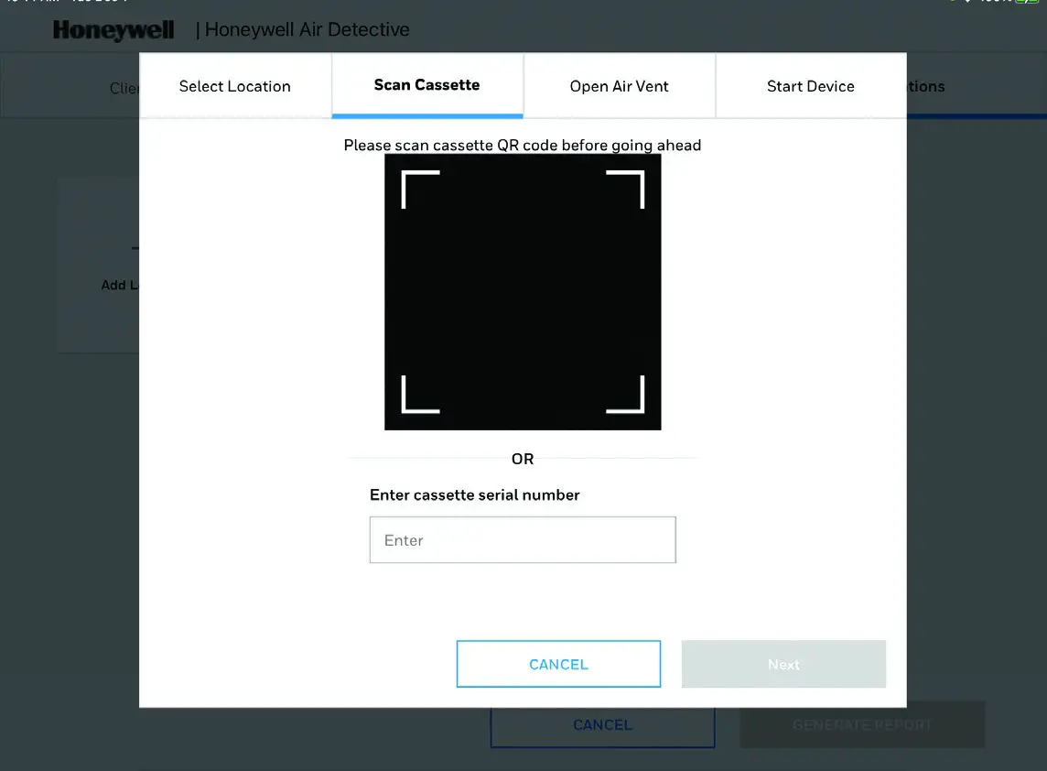Click the Honeywell Air Detective title
Image resolution: width=1047 pixels, height=771 pixels.
[308, 29]
